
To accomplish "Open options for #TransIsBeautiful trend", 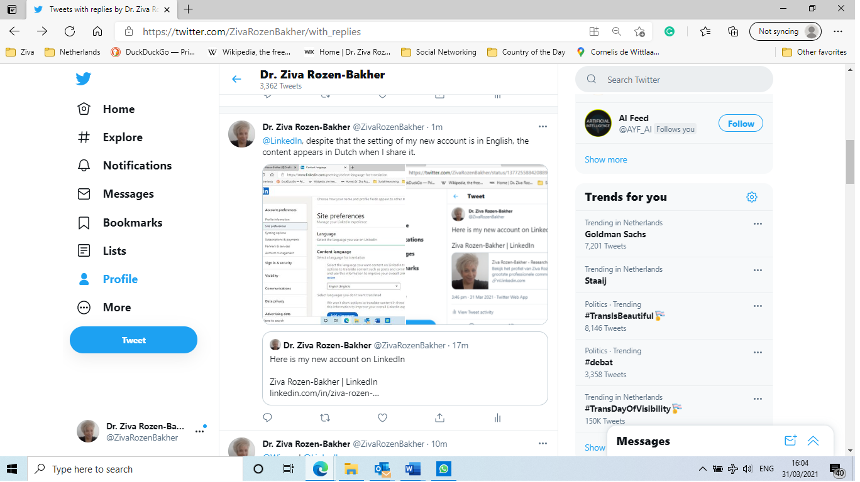I will (758, 306).
